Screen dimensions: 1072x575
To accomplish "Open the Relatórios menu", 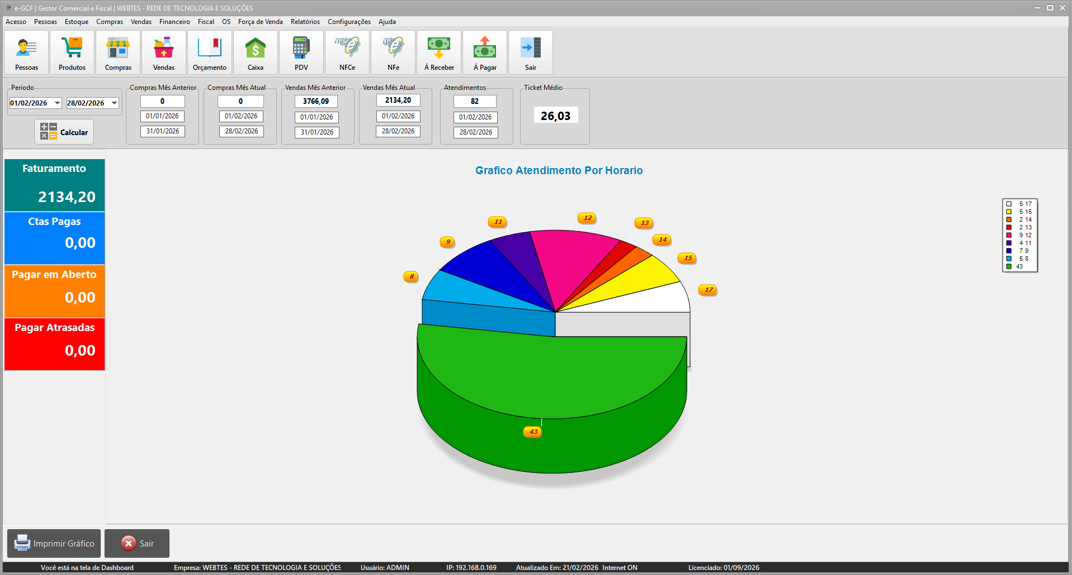I will [x=305, y=22].
